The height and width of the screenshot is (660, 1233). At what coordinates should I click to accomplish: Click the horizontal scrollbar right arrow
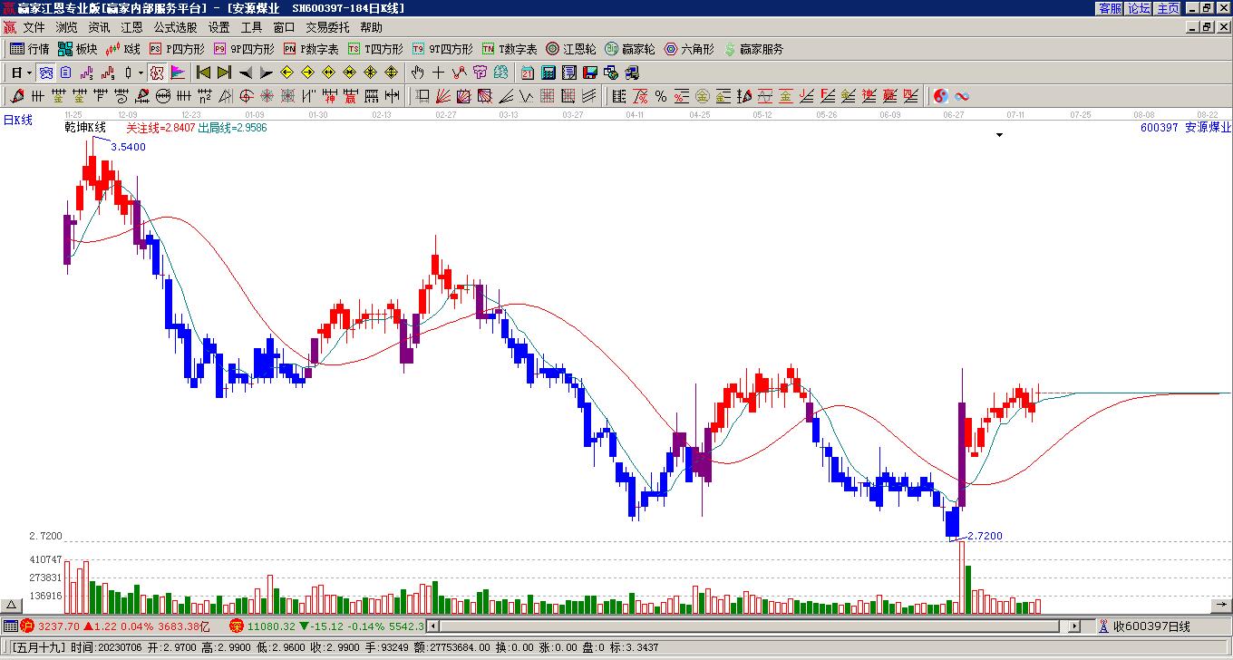(1075, 626)
